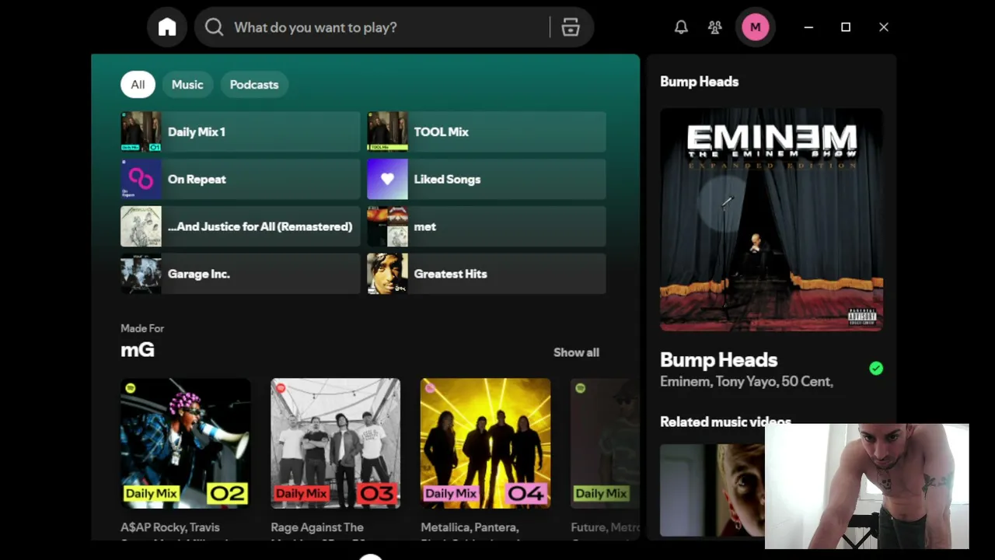Open the Daily Mix 03 cover

tap(335, 443)
